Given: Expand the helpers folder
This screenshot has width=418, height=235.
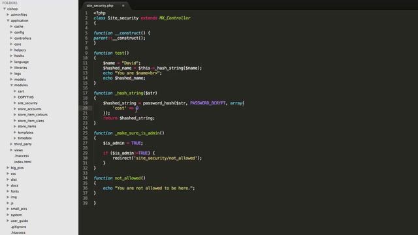Looking at the screenshot, I should pos(12,50).
